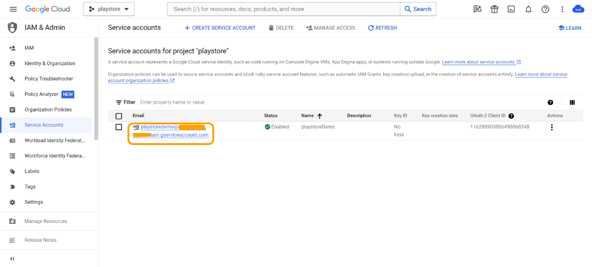The image size is (592, 267).
Task: Click the Key creation date column header
Action: point(440,116)
